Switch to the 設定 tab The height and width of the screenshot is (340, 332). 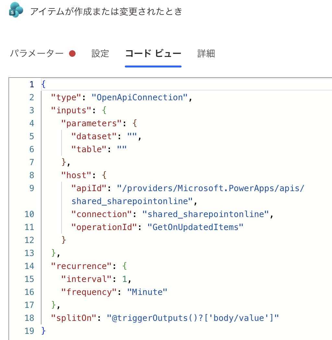click(100, 53)
